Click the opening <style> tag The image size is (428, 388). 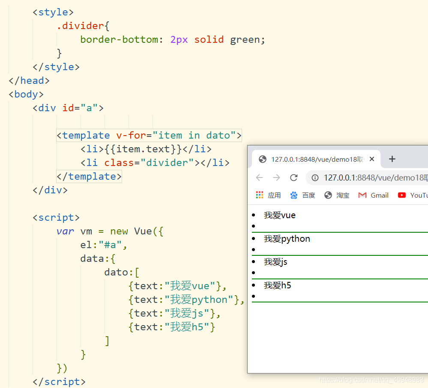[53, 12]
